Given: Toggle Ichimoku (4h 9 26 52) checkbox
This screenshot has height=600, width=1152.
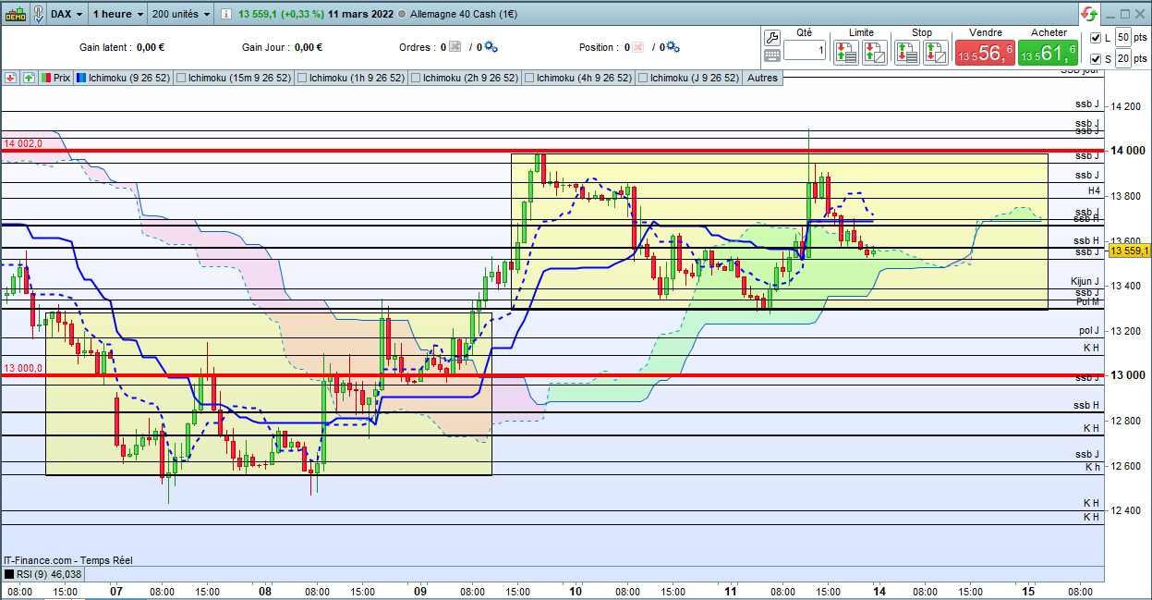Looking at the screenshot, I should 529,79.
